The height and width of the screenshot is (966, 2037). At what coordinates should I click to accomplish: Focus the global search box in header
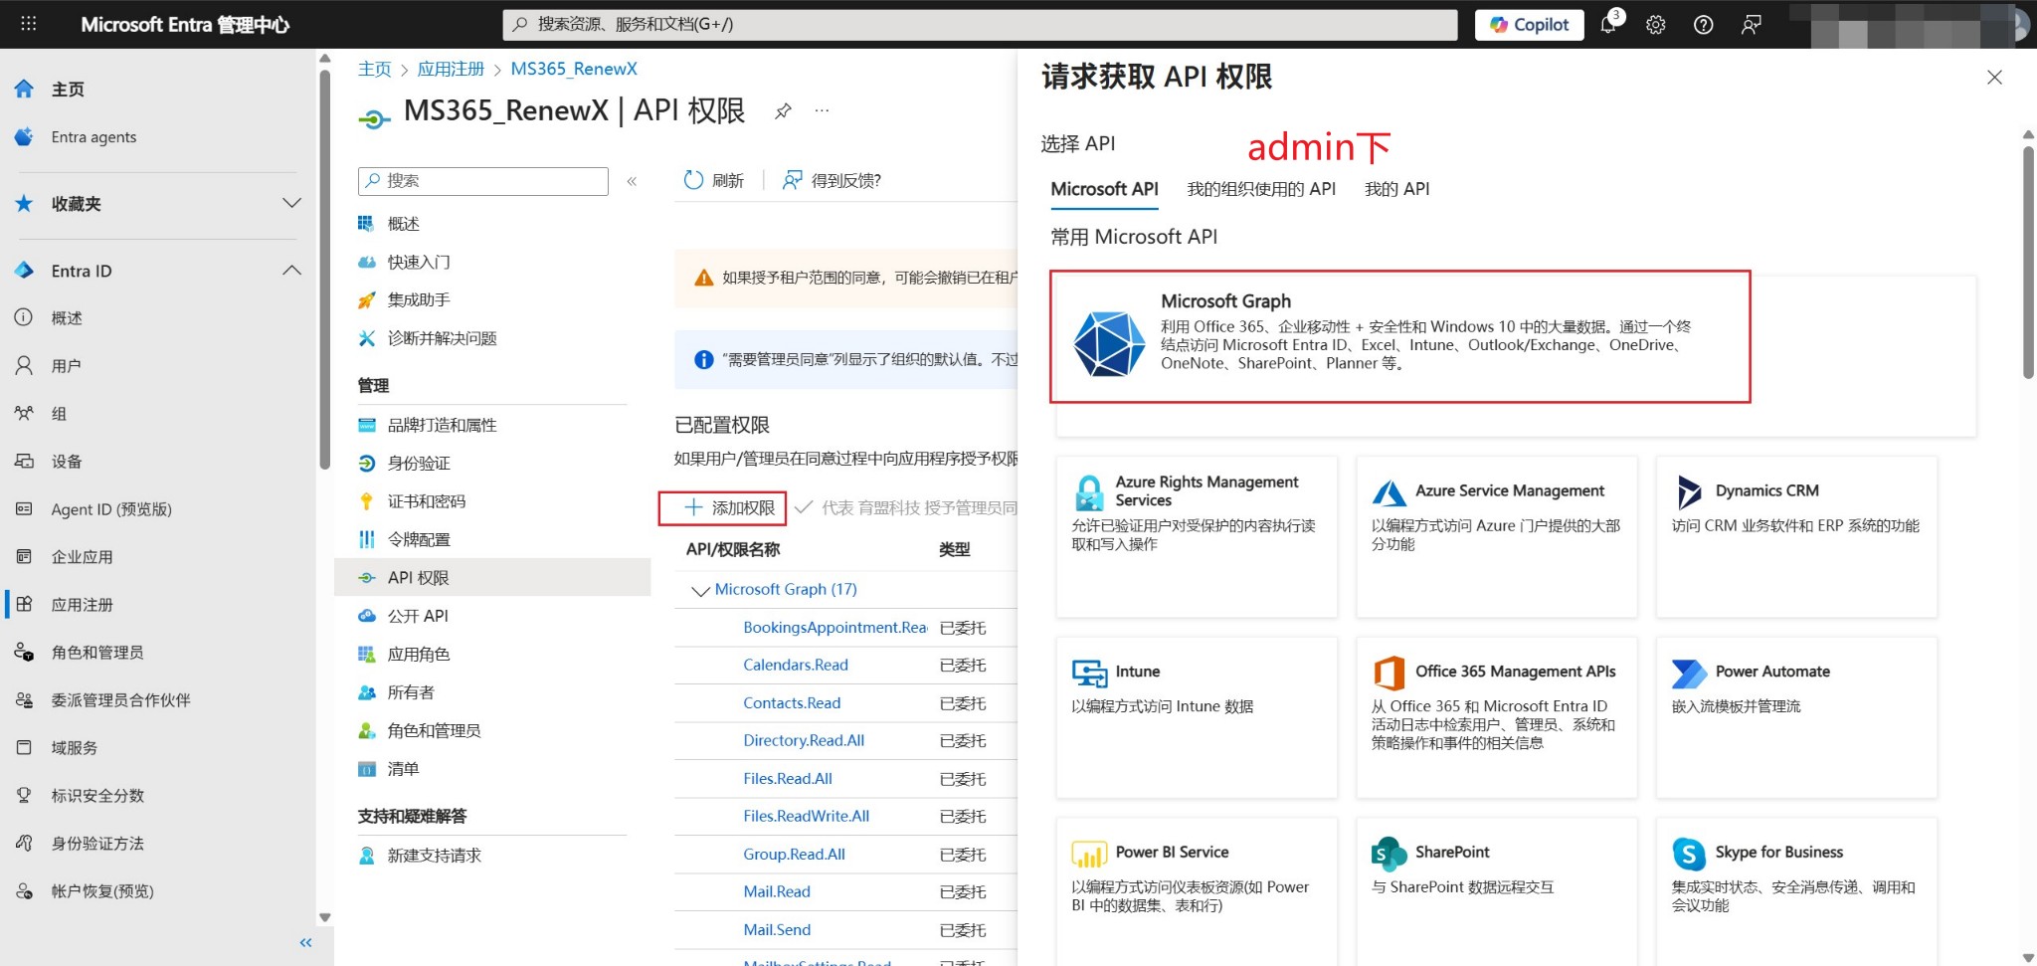pos(980,25)
